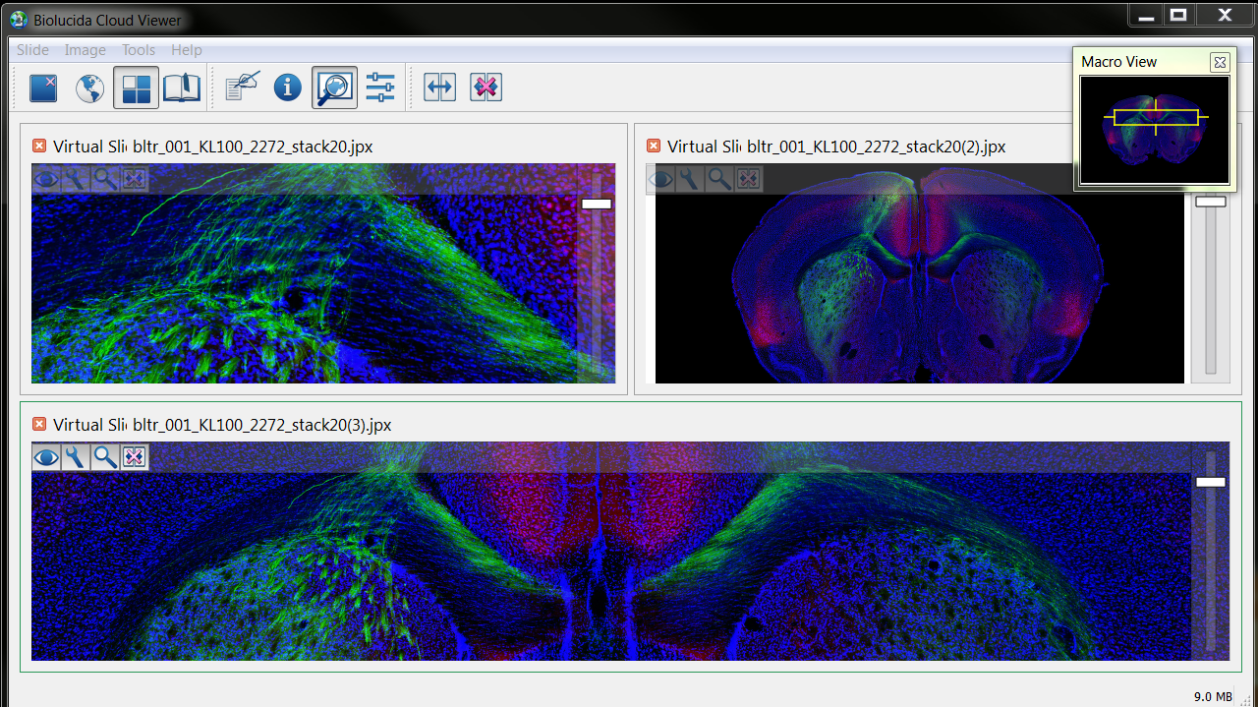
Task: Open the Image menu
Action: click(86, 50)
